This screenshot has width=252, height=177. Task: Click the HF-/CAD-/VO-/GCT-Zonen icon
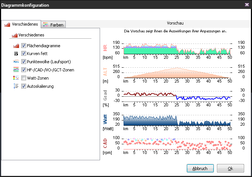pyautogui.click(x=16, y=70)
